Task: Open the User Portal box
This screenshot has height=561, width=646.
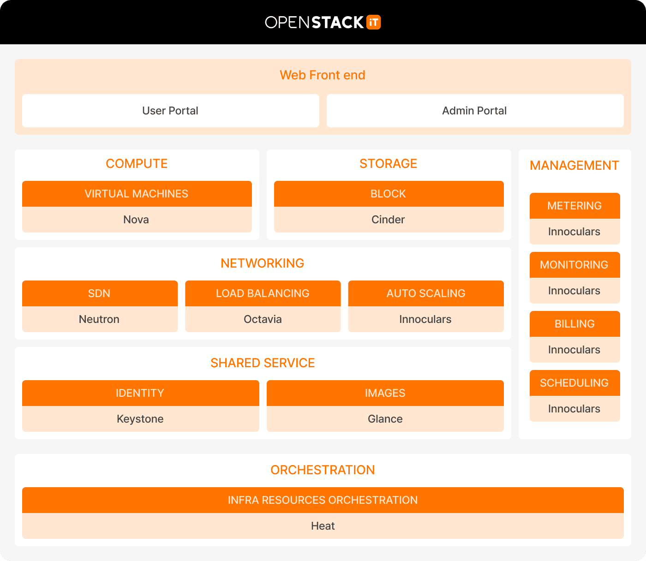Action: tap(170, 111)
